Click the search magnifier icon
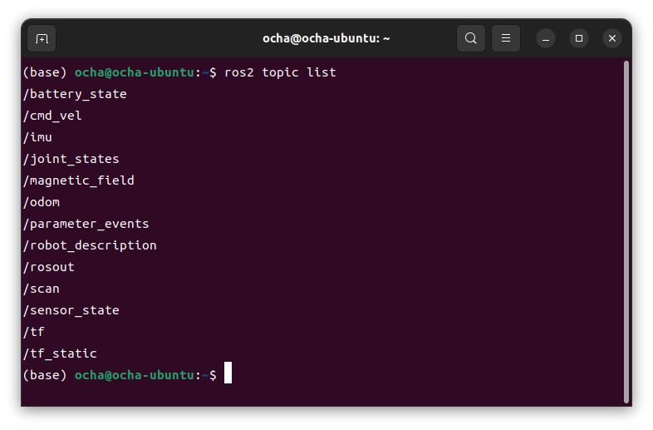Screen dimensions: 653x430 [x=471, y=38]
